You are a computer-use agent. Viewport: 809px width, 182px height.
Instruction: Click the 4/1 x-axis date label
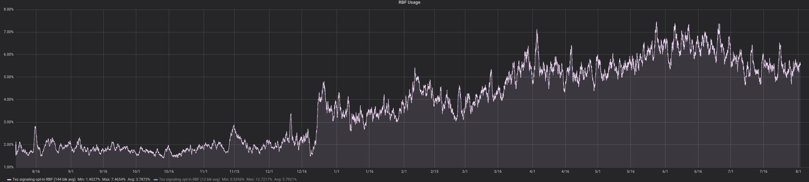pos(532,171)
